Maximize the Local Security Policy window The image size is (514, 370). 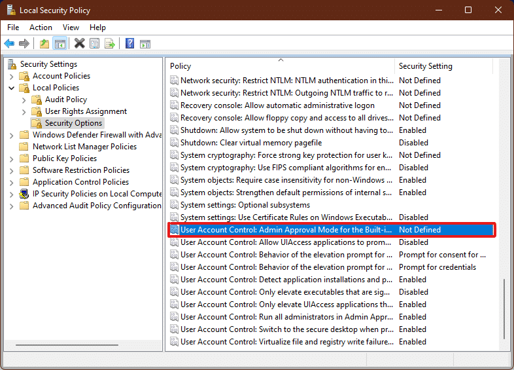click(468, 10)
